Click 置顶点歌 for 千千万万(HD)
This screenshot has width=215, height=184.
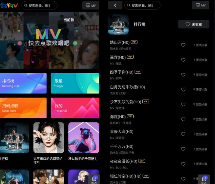tap(200, 149)
